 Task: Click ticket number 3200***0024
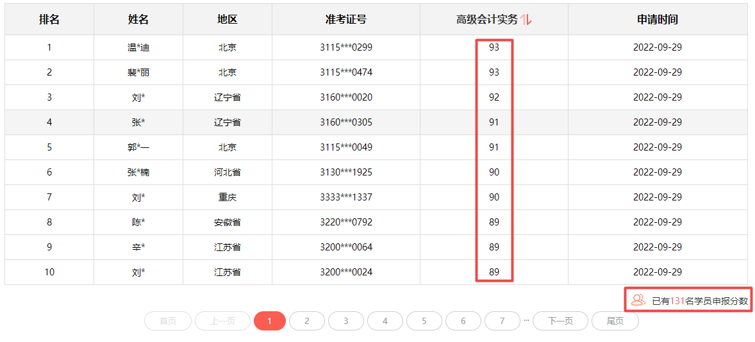(345, 272)
